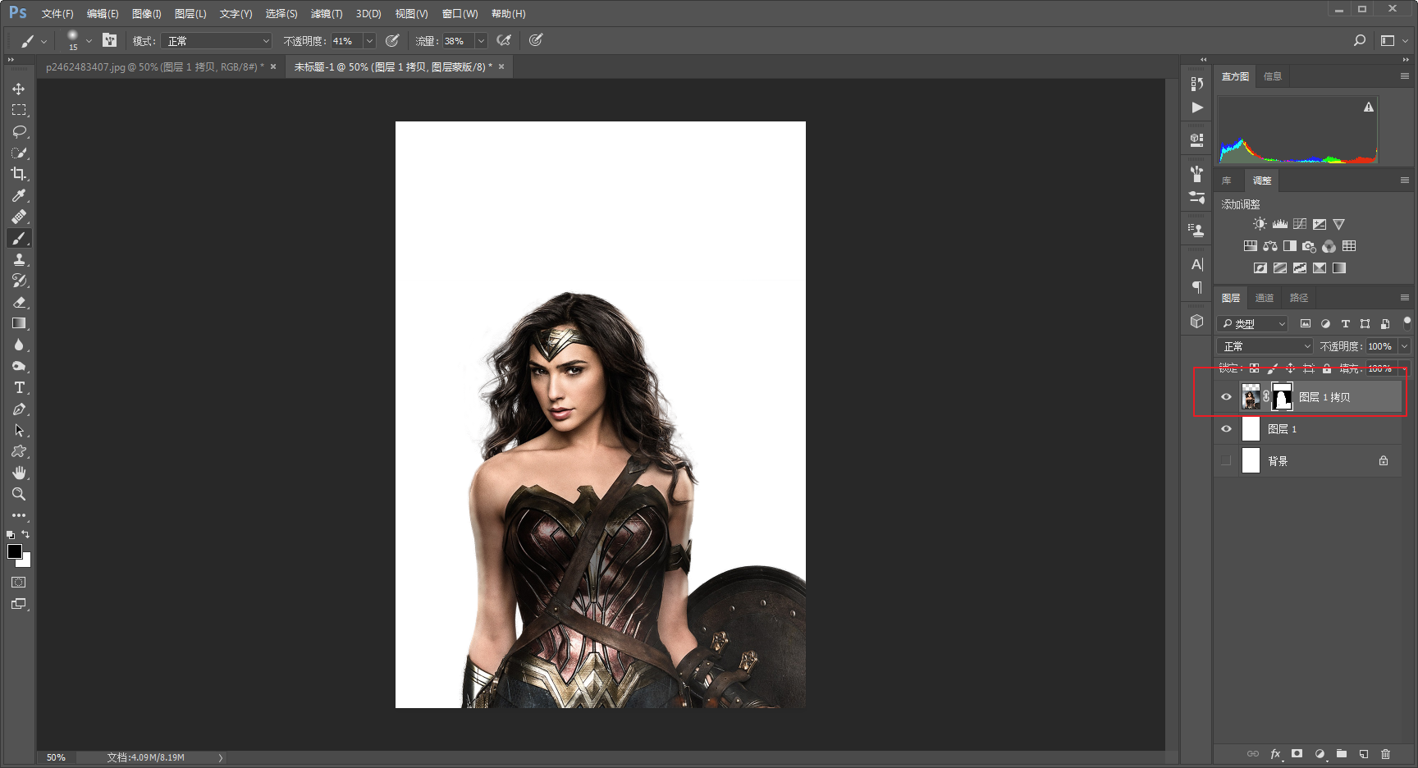Open the brush 模式 dropdown
The image size is (1418, 768).
(217, 41)
